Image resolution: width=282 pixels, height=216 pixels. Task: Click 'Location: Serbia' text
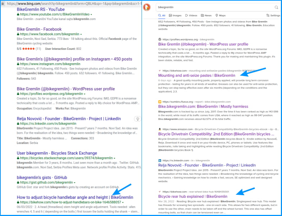(x=27, y=143)
